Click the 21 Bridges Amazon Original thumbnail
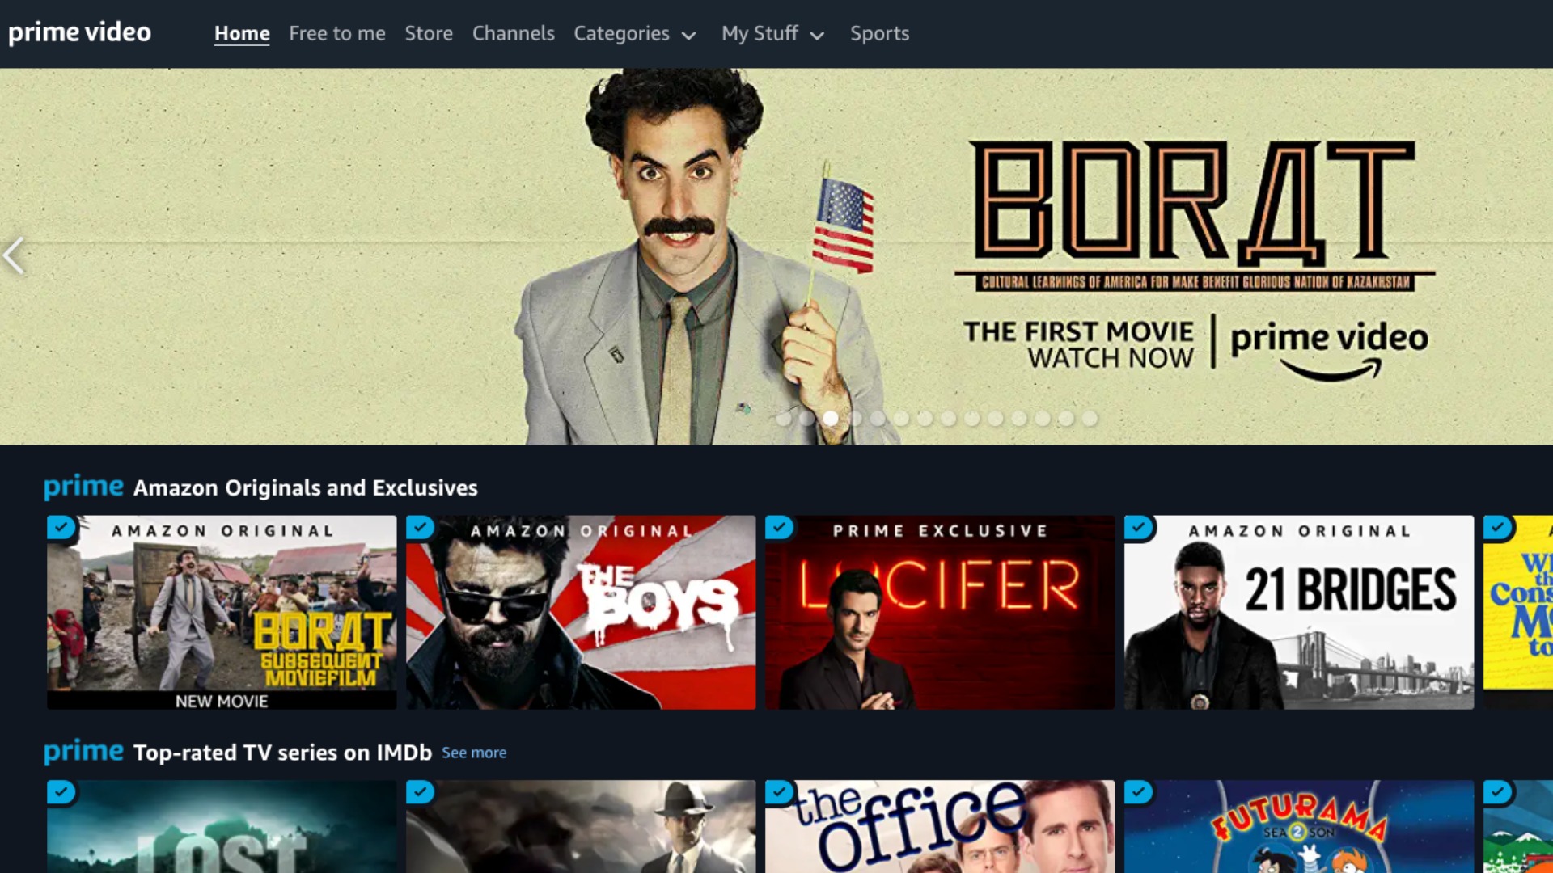 (x=1299, y=612)
